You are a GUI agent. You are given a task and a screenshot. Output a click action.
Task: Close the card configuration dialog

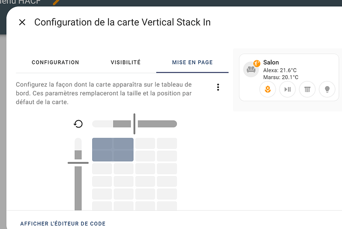click(22, 22)
